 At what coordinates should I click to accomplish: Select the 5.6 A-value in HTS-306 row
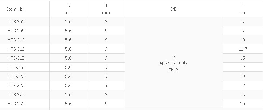pos(68,21)
